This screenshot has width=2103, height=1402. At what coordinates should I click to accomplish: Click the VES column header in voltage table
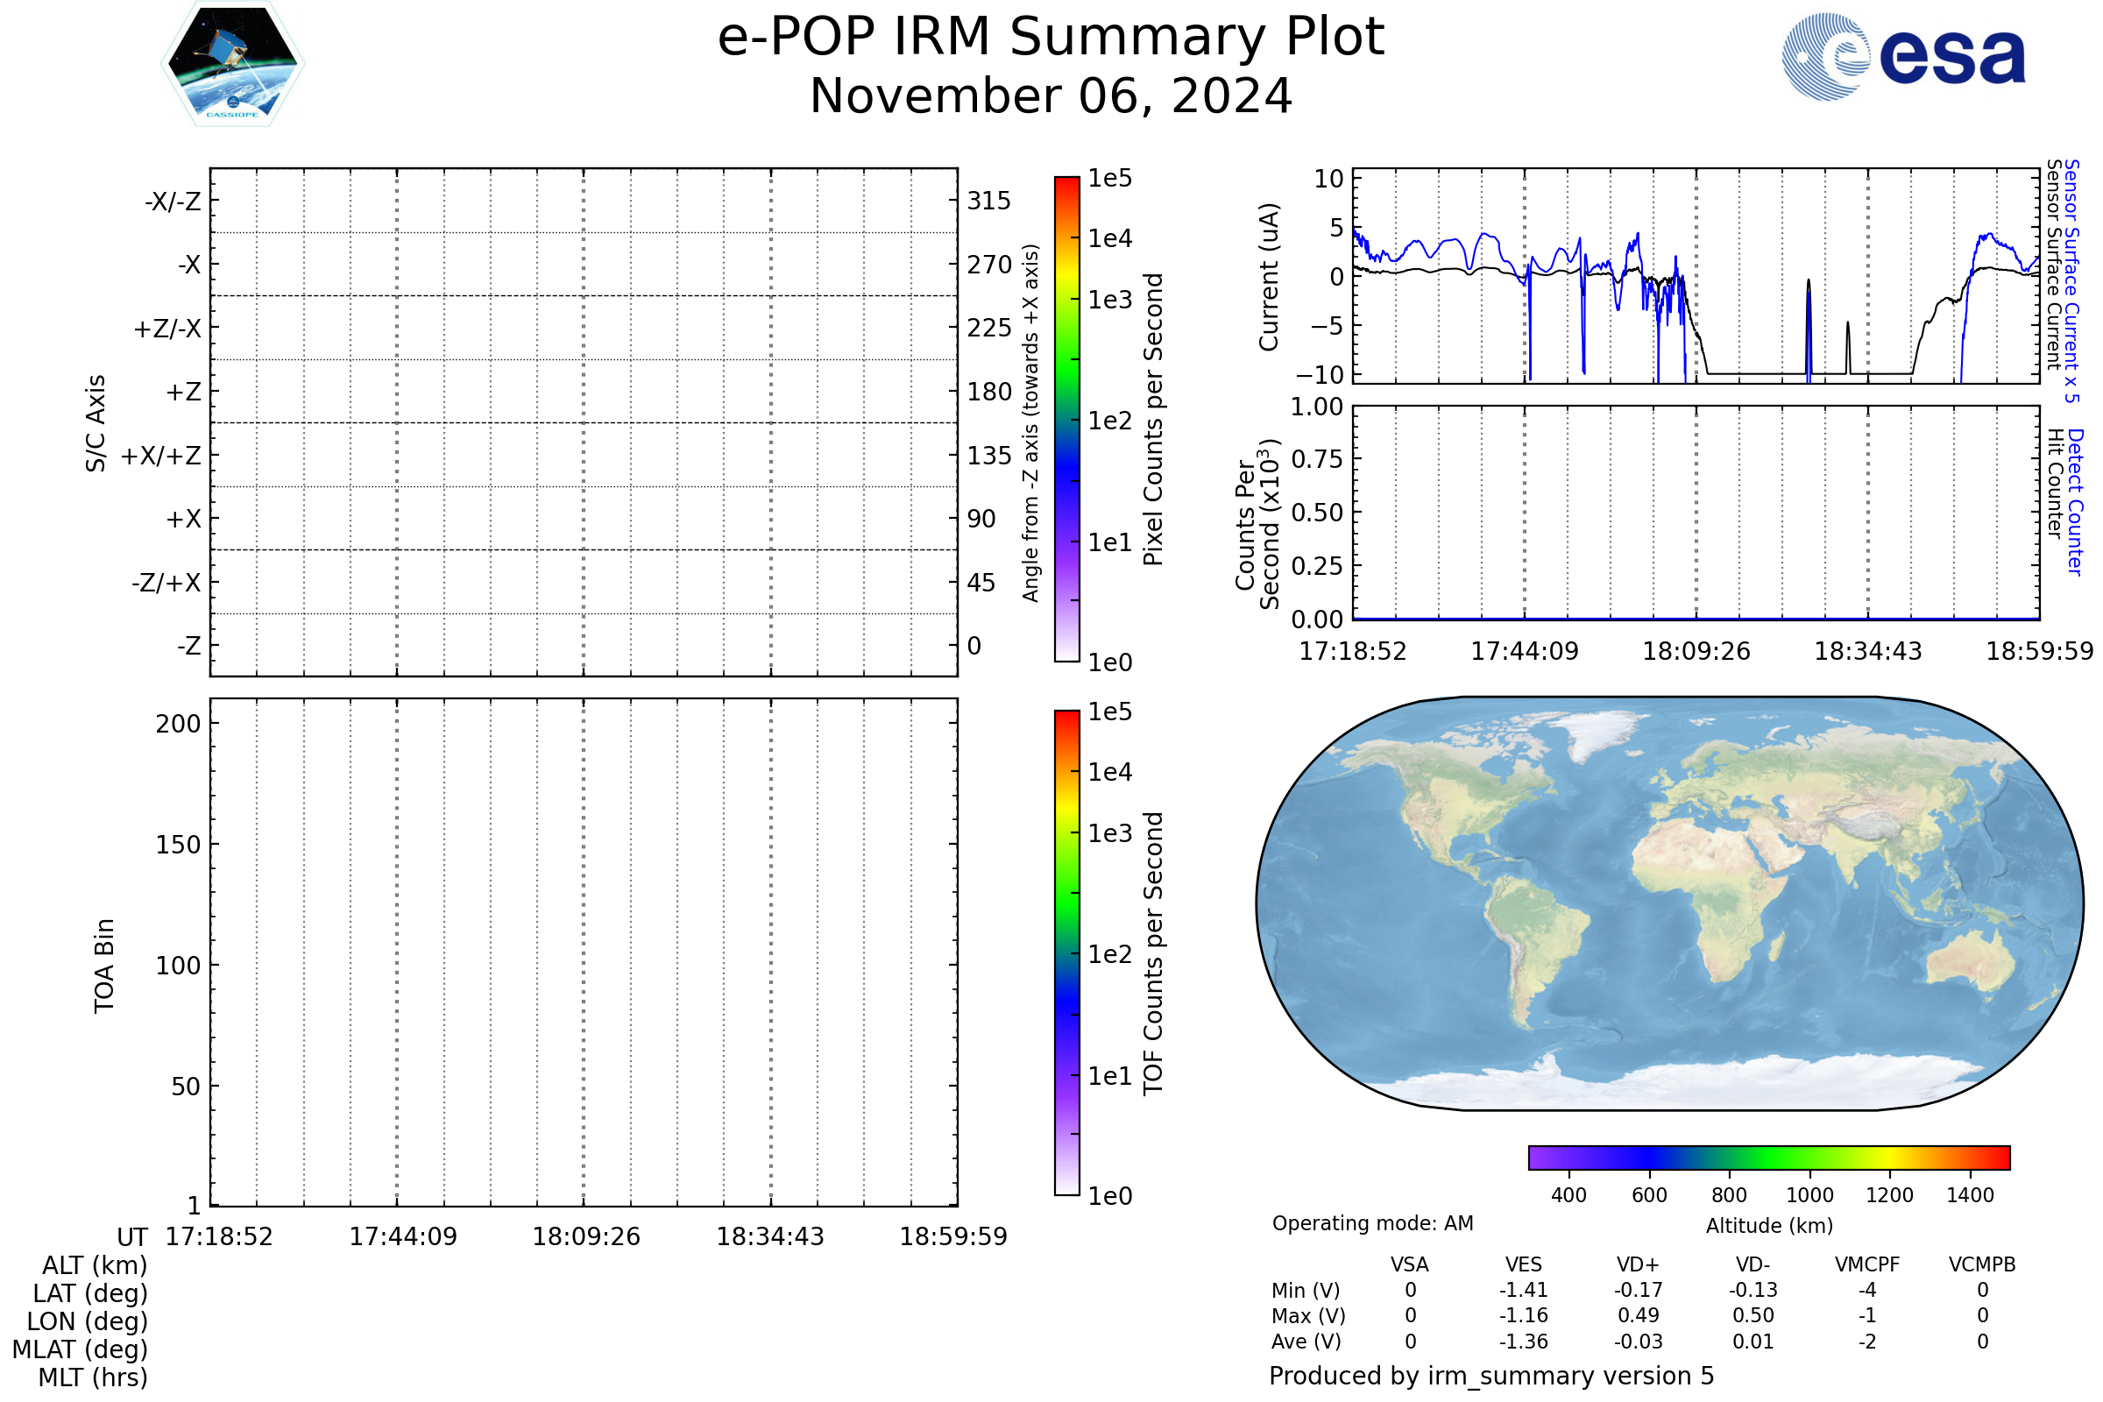(x=1523, y=1264)
